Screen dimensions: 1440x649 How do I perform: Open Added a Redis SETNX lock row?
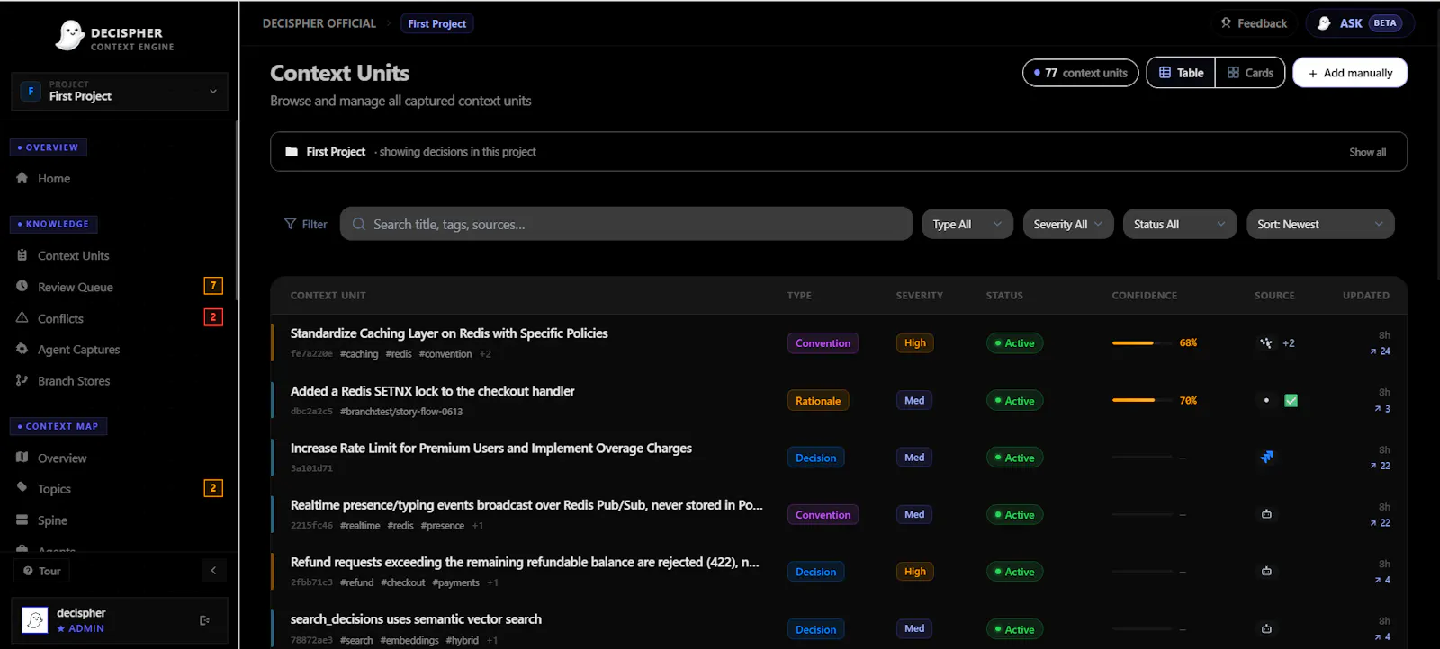(838, 400)
